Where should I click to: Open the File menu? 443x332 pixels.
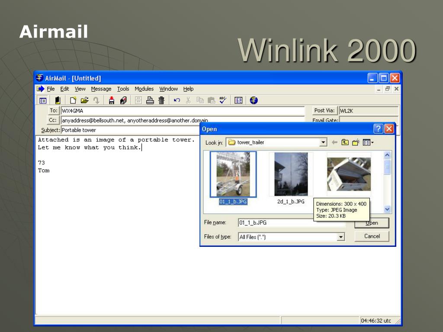[x=51, y=89]
